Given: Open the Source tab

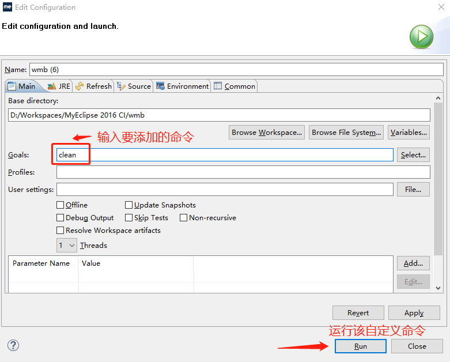Looking at the screenshot, I should [x=134, y=86].
